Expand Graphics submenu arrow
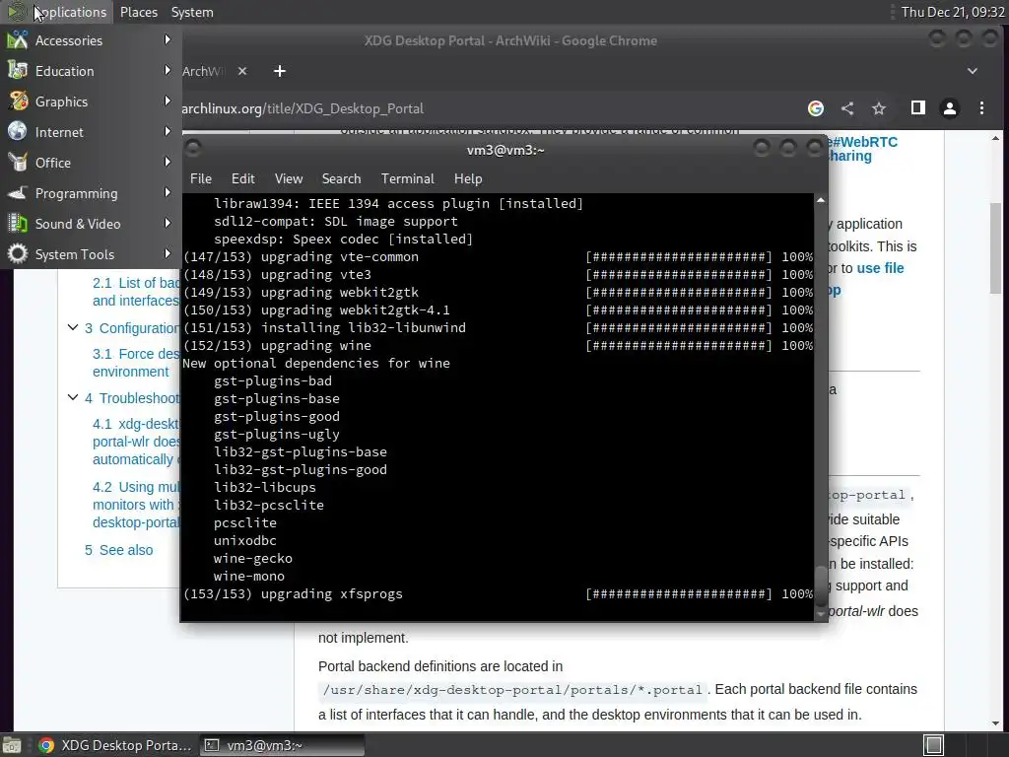The image size is (1009, 757). (168, 102)
